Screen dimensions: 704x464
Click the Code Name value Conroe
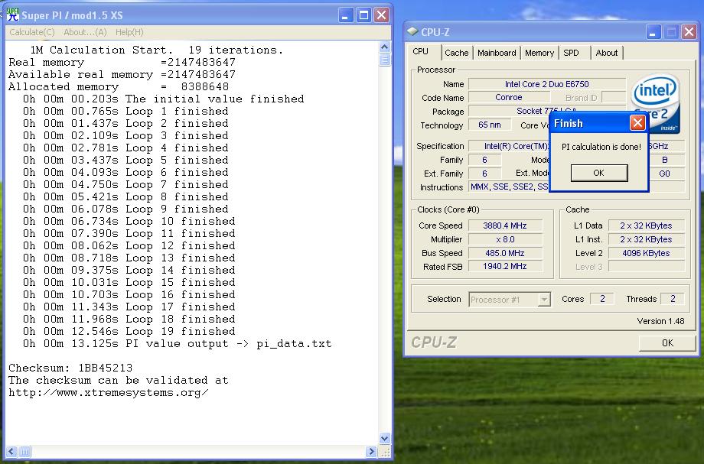(509, 97)
